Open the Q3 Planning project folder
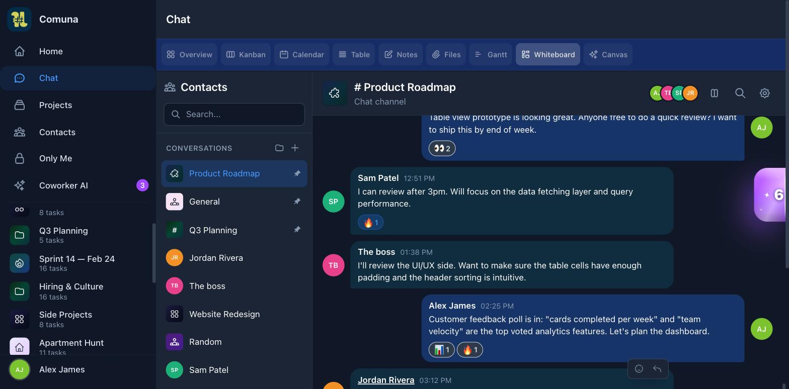Viewport: 789px width, 389px height. click(78, 235)
